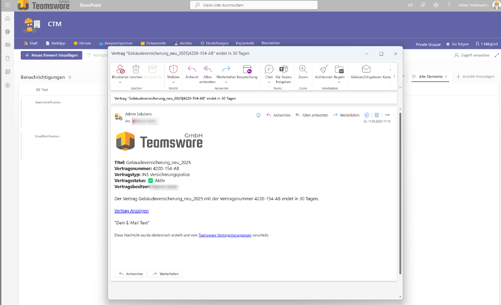Go to the Einstellungen navigation item
Viewport: 501px width, 305px height.
214,43
